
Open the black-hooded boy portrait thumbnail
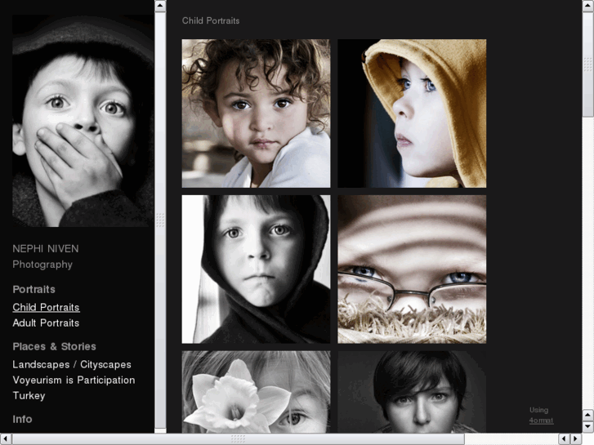coord(256,269)
